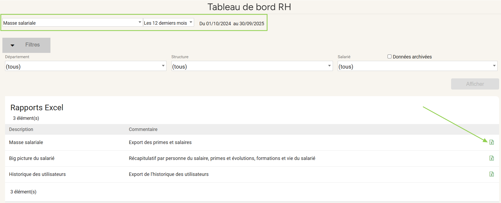Export Big picture du salarié to Excel
Screen dimensions: 501x203
[x=491, y=158]
